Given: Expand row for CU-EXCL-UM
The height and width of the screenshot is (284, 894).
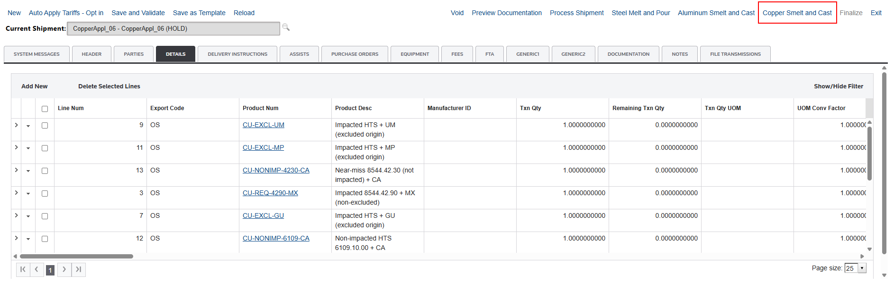Looking at the screenshot, I should tap(16, 125).
